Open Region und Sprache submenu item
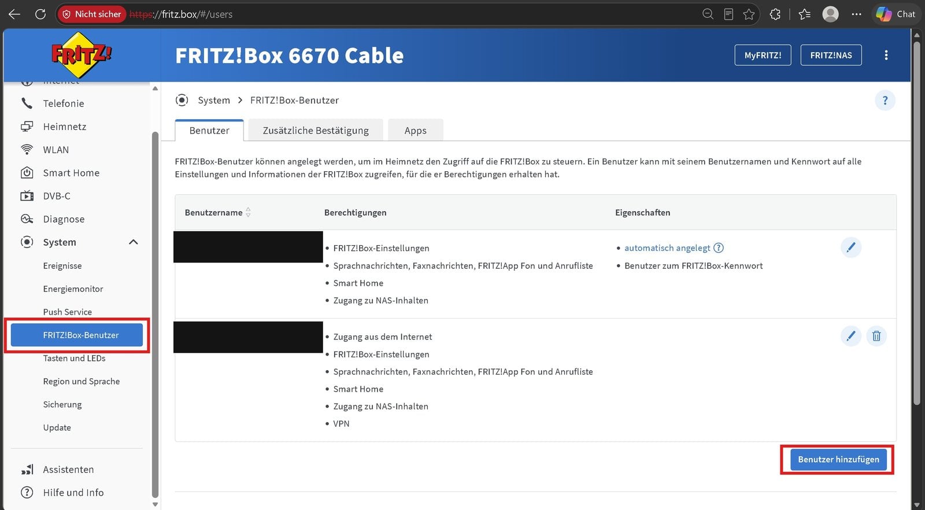The image size is (925, 510). tap(82, 381)
